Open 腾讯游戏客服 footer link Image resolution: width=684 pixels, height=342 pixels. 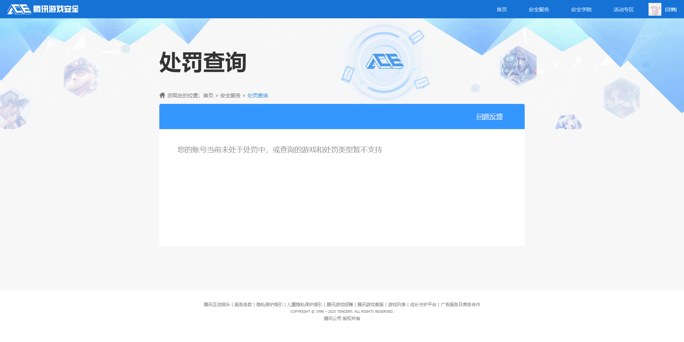click(x=370, y=304)
